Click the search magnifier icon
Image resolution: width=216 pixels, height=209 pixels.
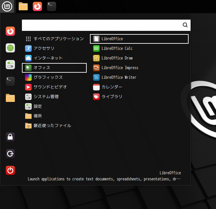[185, 25]
